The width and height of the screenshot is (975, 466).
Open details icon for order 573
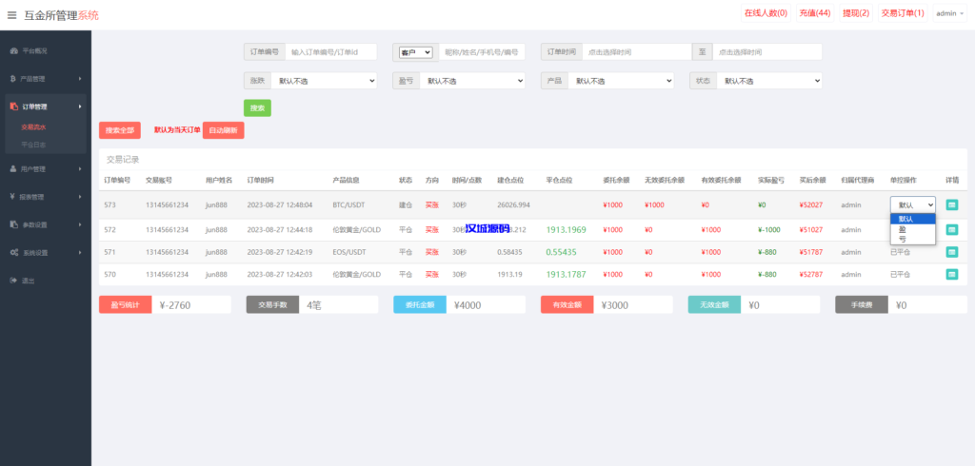(951, 204)
